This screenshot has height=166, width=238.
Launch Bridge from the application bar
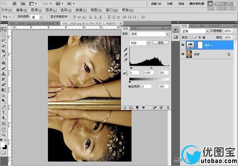pos(14,4)
